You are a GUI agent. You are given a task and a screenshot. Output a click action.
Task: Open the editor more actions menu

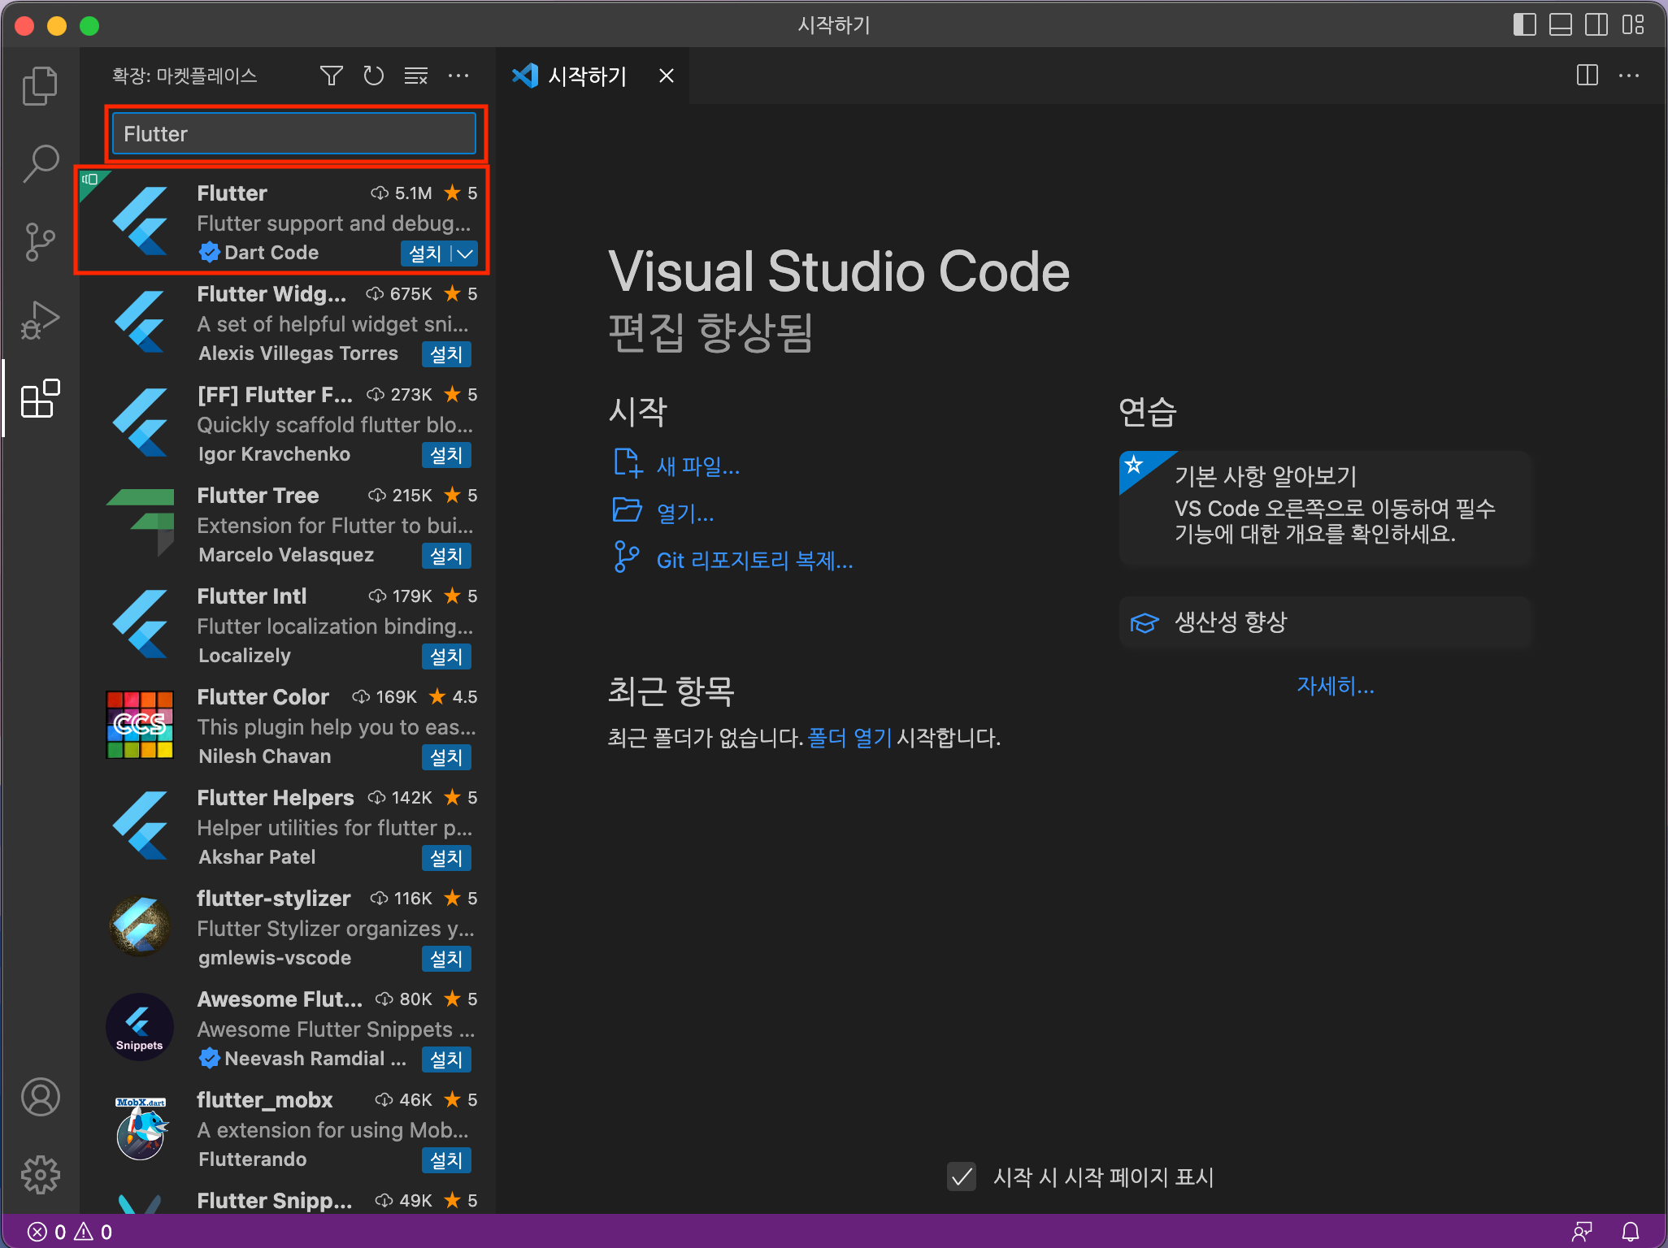point(1629,76)
